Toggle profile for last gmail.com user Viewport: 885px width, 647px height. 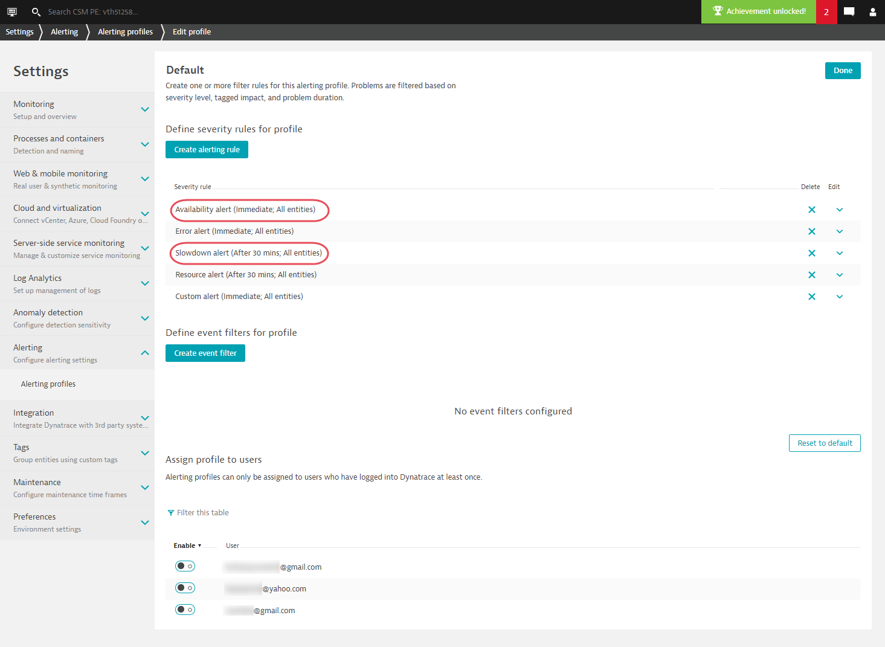pyautogui.click(x=185, y=610)
